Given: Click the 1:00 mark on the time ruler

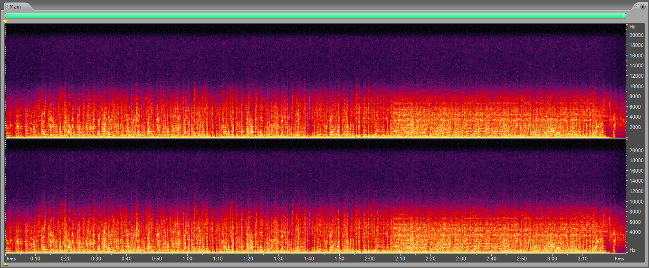Looking at the screenshot, I should tap(187, 259).
